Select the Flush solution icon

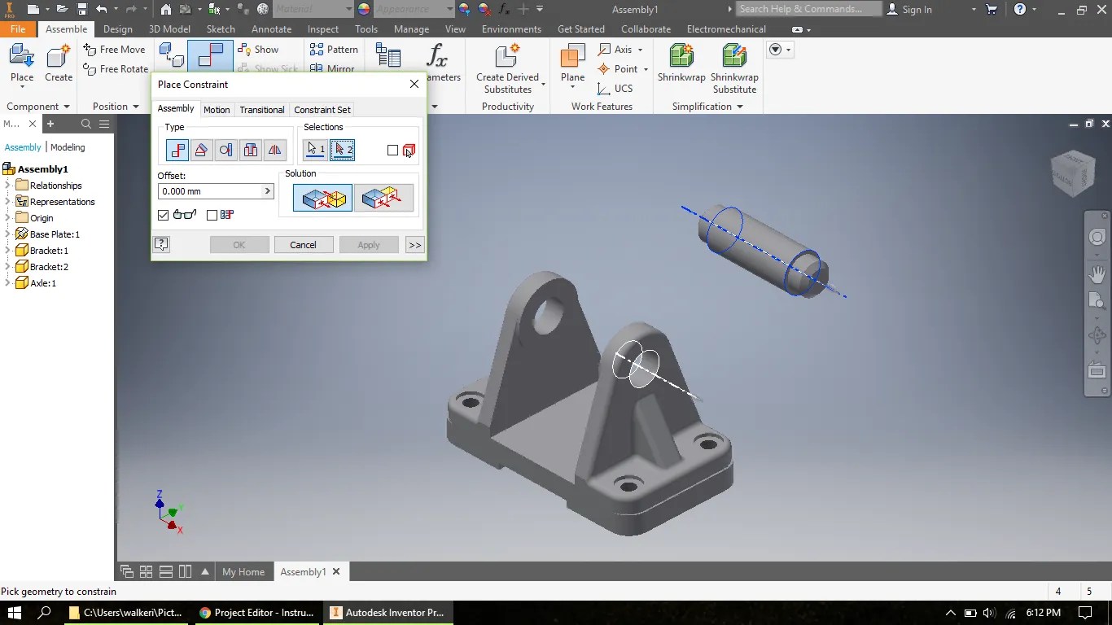[383, 198]
